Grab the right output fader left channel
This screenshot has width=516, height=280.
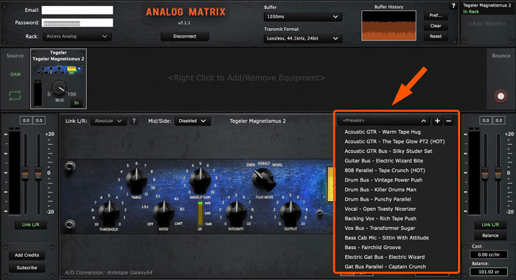coord(485,173)
